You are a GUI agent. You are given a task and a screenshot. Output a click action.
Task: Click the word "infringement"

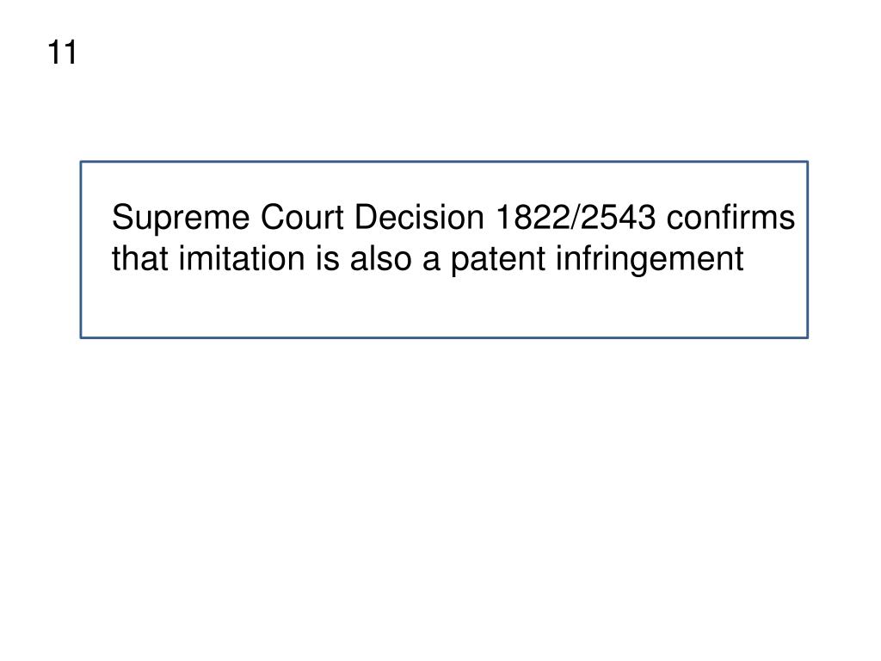click(650, 260)
